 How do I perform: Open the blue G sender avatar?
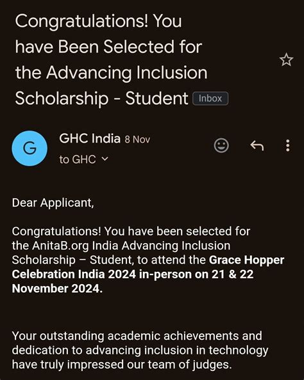coord(30,148)
